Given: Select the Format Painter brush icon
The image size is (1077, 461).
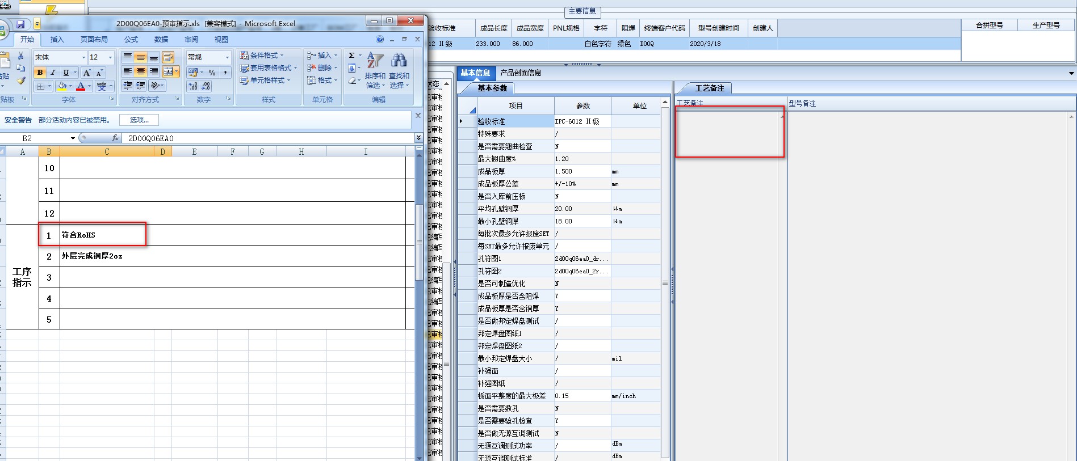Looking at the screenshot, I should (x=21, y=81).
